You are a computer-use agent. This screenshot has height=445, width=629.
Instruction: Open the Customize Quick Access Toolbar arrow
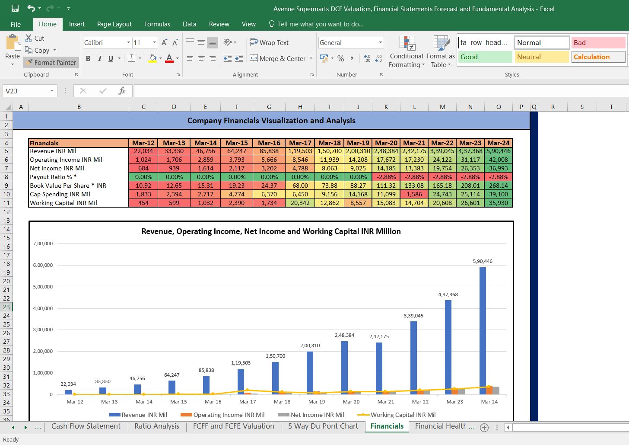(x=68, y=8)
